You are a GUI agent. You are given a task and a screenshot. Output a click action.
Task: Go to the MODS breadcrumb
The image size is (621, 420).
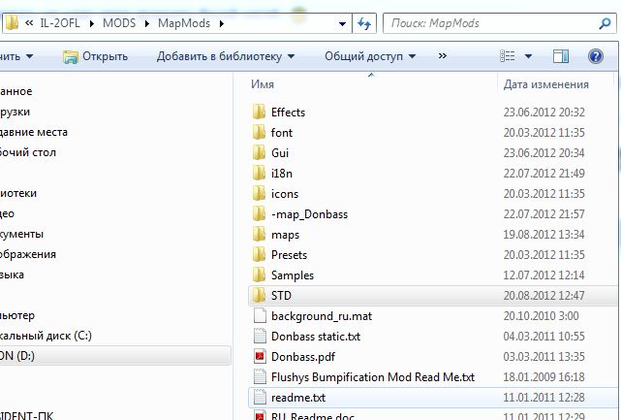point(119,23)
